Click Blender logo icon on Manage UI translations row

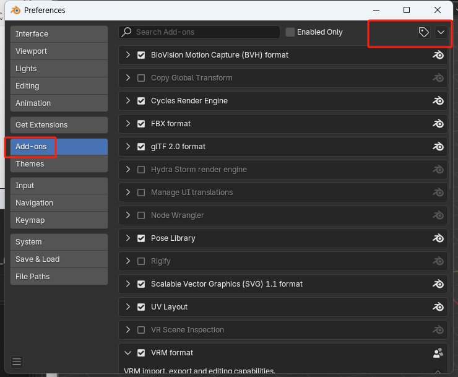tap(438, 193)
